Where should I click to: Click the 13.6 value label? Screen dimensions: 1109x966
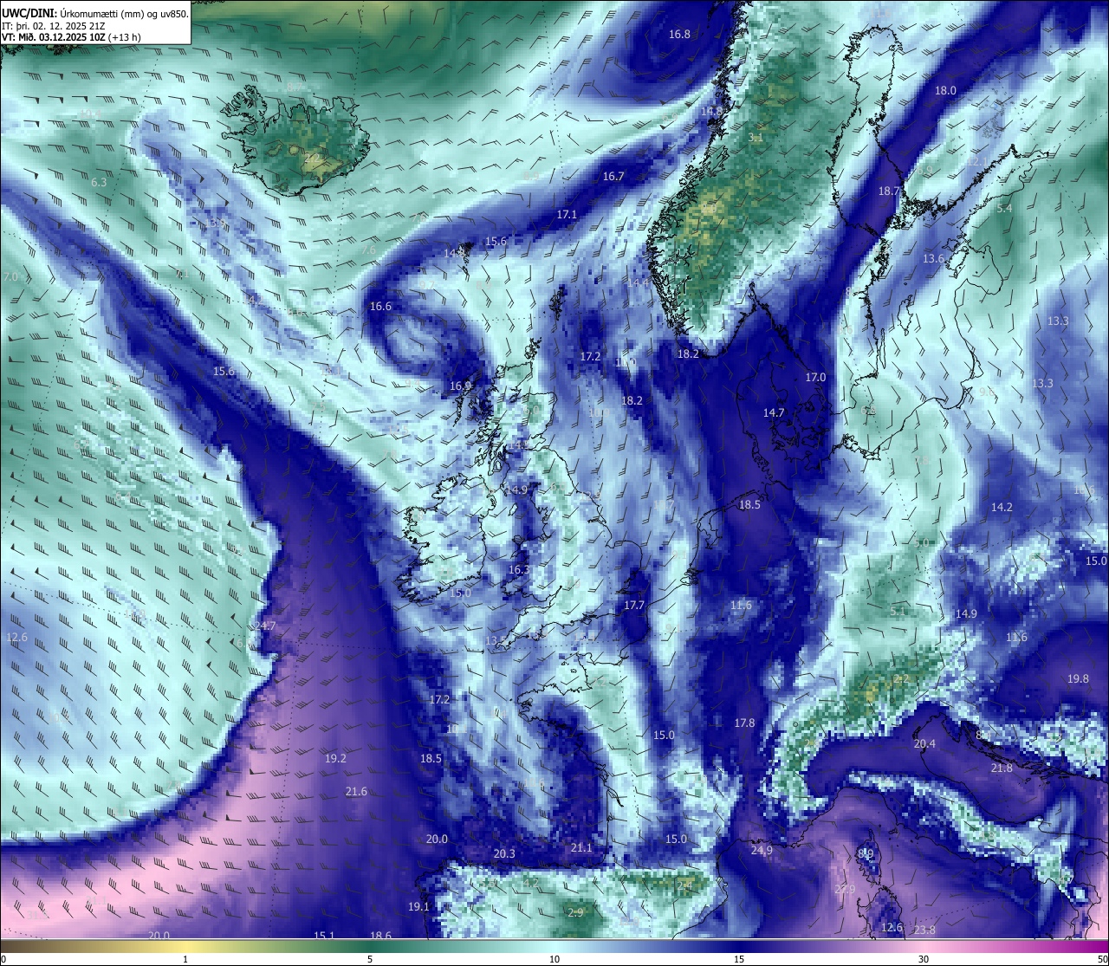(x=933, y=259)
